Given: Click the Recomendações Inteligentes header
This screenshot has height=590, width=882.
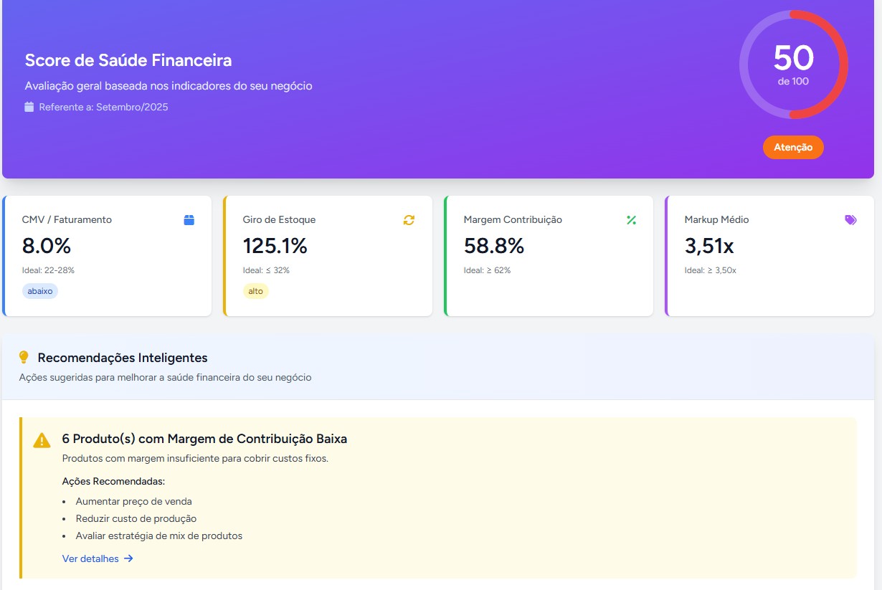Looking at the screenshot, I should [x=122, y=357].
